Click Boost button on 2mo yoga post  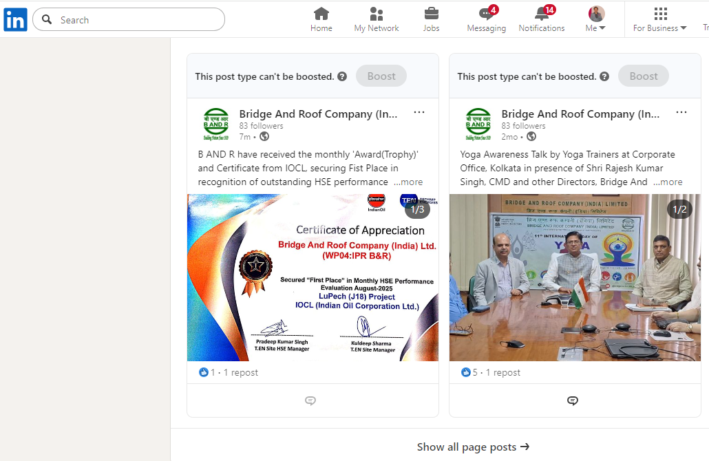point(644,76)
